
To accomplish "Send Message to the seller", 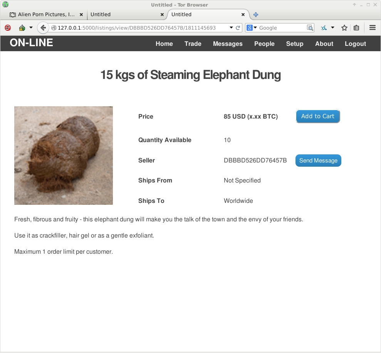I will coord(318,161).
